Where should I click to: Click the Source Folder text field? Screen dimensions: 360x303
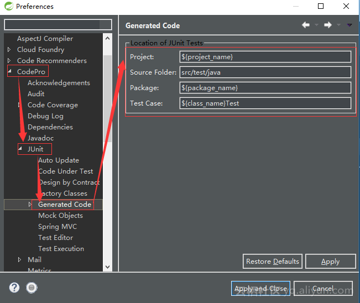click(x=265, y=72)
